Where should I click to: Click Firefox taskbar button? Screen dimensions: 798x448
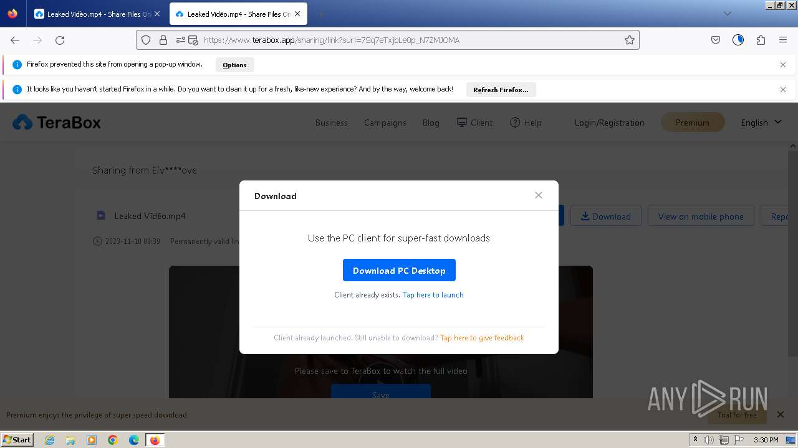pos(155,440)
